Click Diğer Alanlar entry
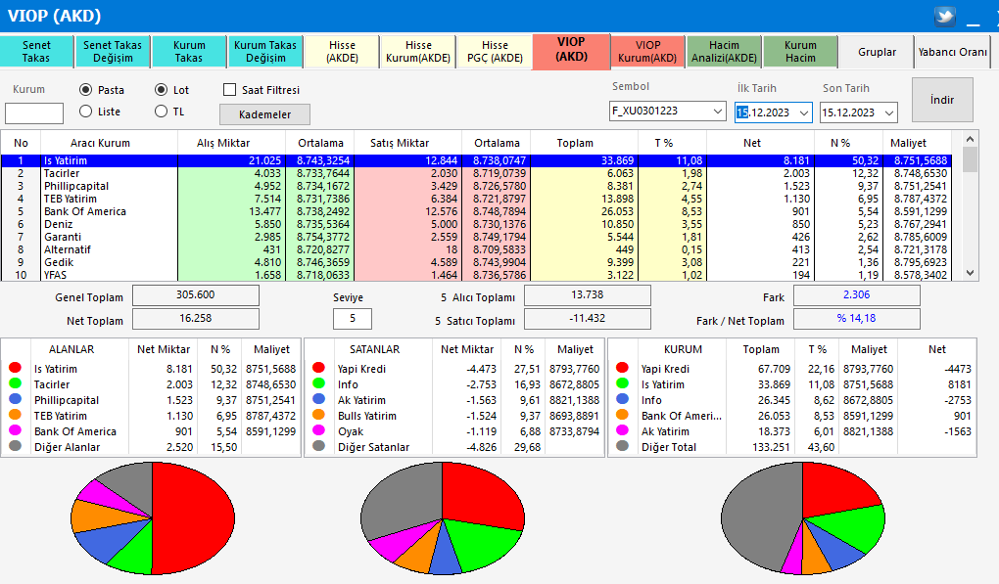This screenshot has height=584, width=999. coord(67,447)
